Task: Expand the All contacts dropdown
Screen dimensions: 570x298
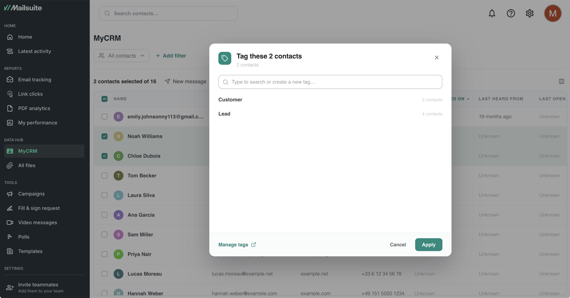Action: pyautogui.click(x=121, y=56)
